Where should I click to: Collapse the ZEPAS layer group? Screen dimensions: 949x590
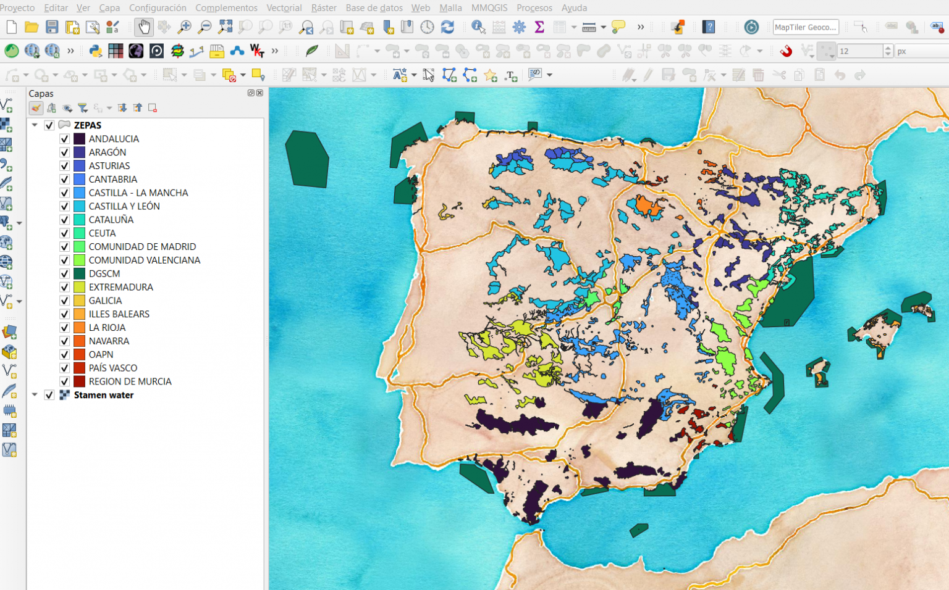coord(35,125)
